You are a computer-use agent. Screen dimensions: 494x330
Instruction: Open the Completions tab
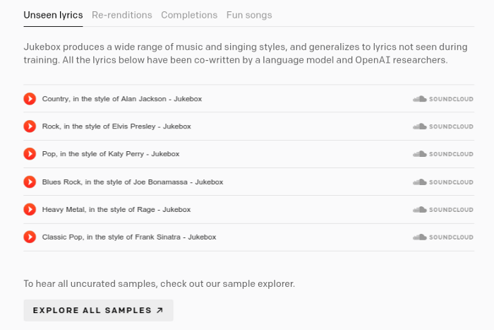pos(189,15)
